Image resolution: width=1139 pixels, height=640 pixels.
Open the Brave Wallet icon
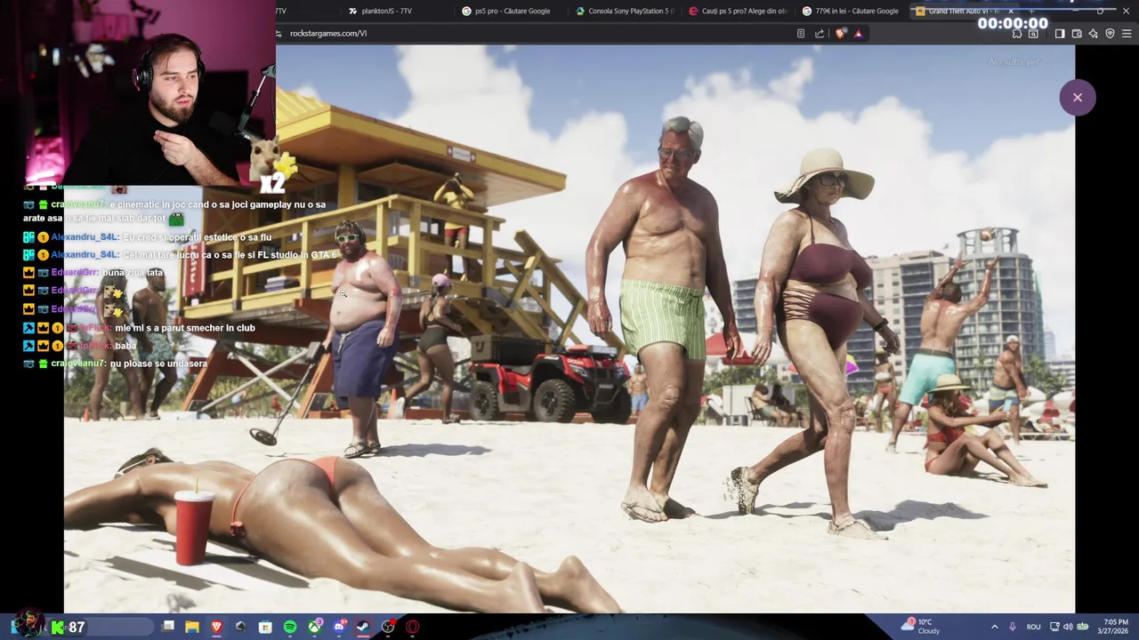click(x=1077, y=34)
